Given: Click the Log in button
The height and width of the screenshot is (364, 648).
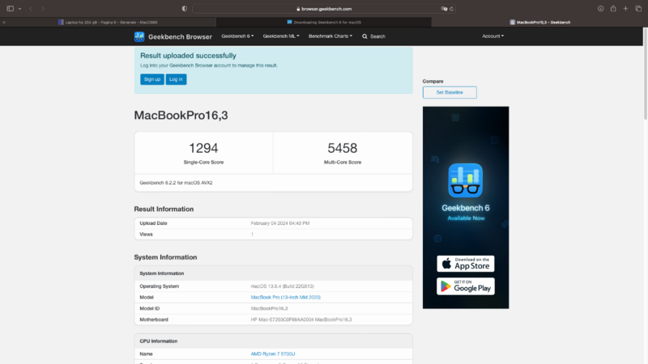Looking at the screenshot, I should click(176, 79).
